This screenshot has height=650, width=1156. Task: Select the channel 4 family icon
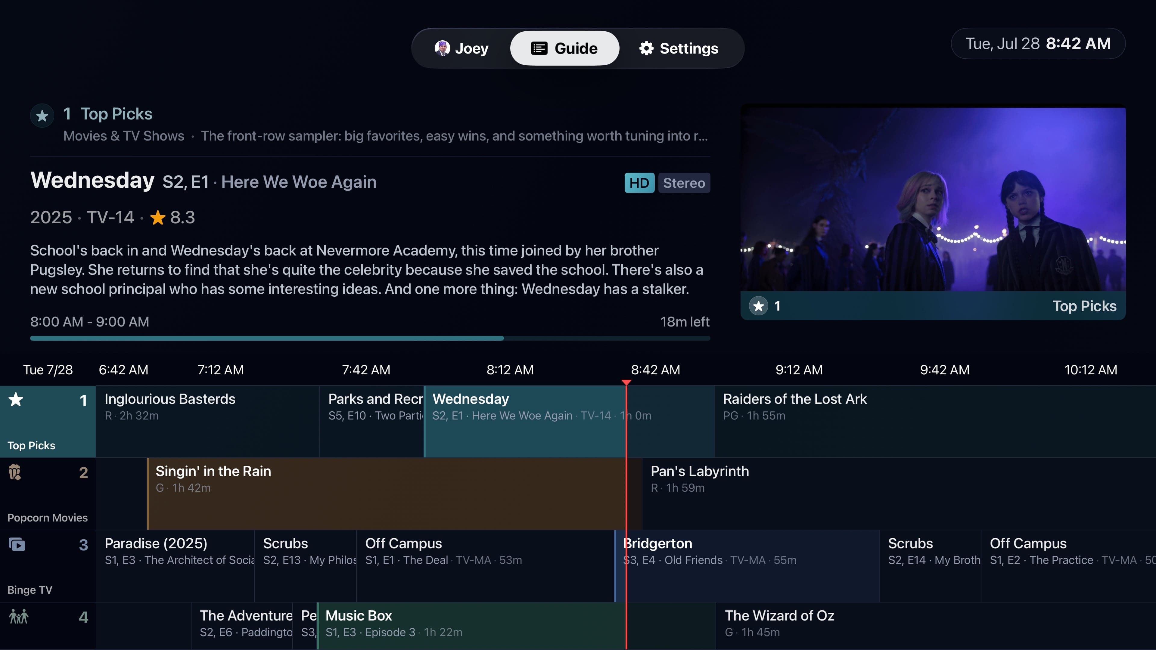point(18,616)
